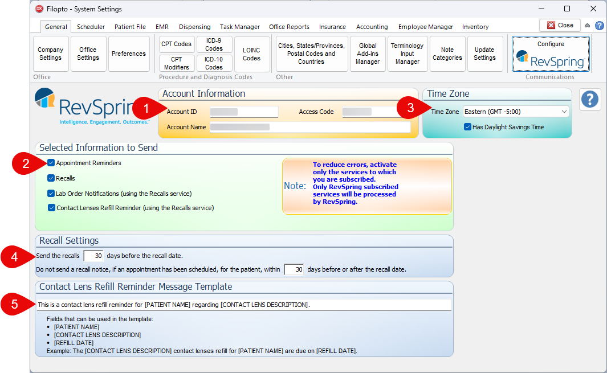The width and height of the screenshot is (607, 373).
Task: Click the 'Selected Information to Send' heading
Action: click(99, 147)
